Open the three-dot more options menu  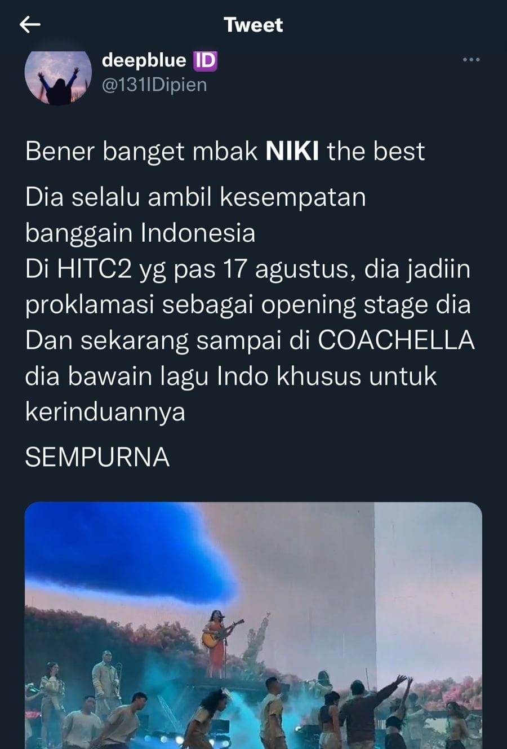coord(471,60)
